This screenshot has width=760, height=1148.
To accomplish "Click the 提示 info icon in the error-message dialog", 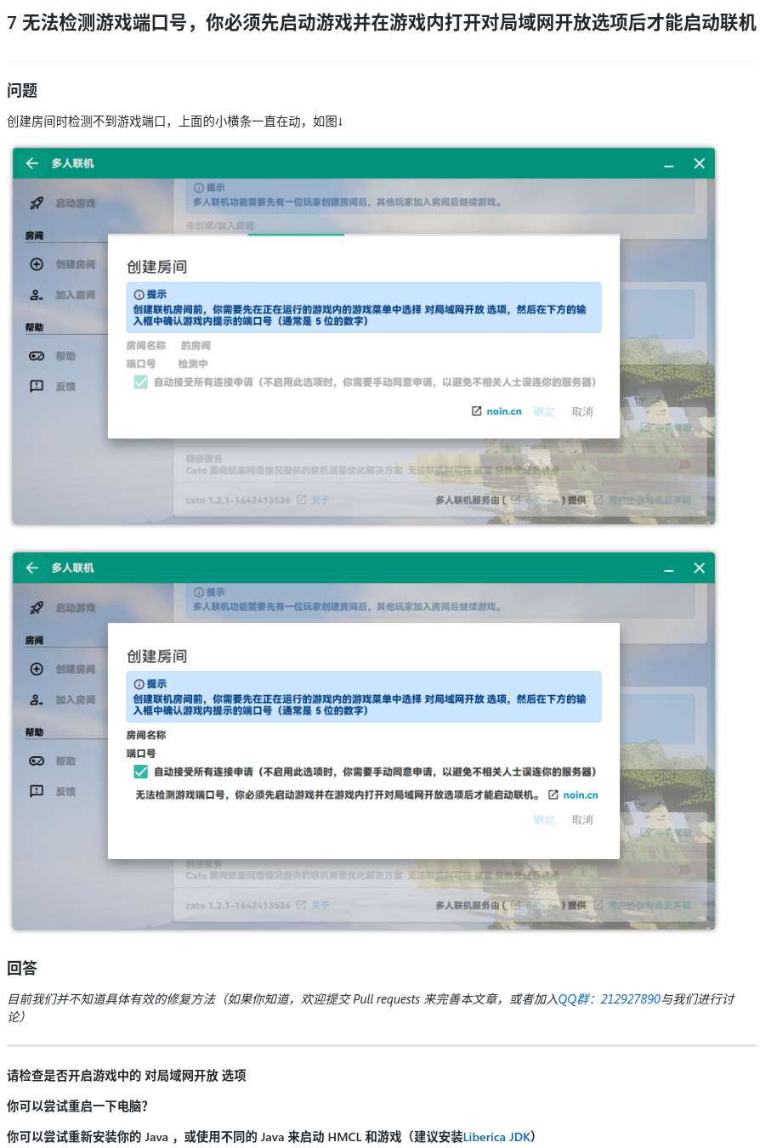I will click(139, 683).
